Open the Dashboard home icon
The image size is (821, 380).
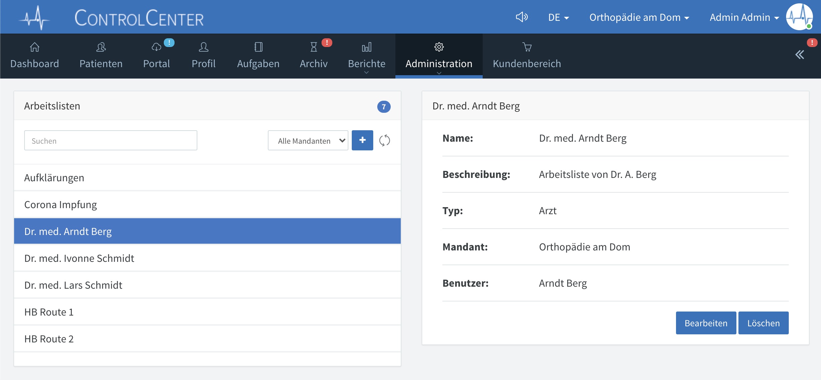35,47
